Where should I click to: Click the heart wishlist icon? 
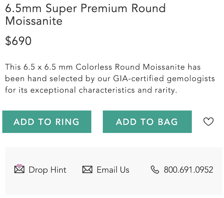[208, 122]
